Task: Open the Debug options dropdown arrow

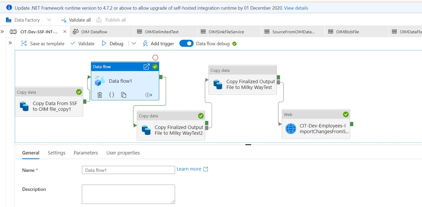Action: [x=134, y=43]
